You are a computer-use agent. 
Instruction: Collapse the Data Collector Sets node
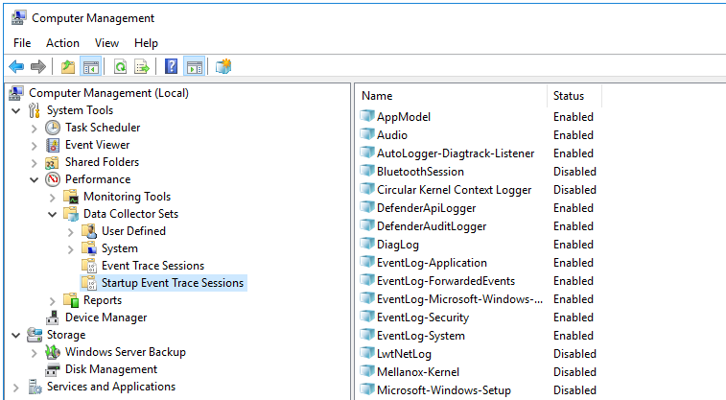tap(53, 214)
